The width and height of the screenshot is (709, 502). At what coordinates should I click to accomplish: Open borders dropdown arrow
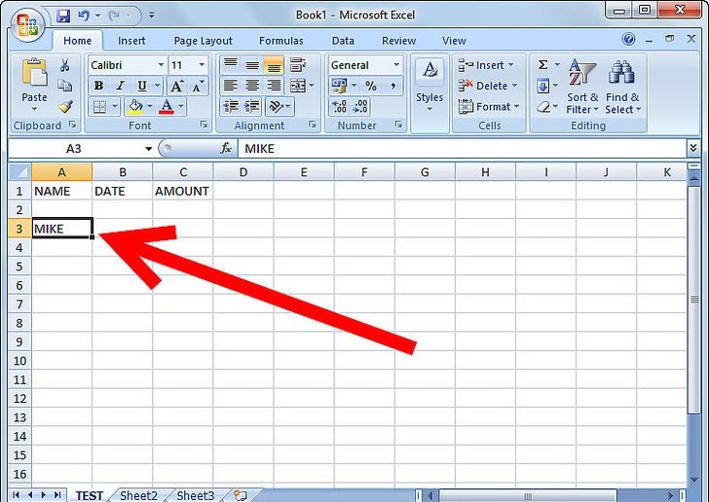(114, 107)
